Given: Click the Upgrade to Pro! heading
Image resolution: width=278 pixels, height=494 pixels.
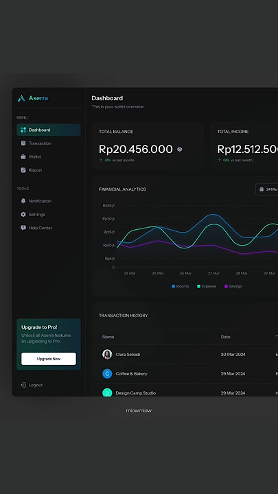Looking at the screenshot, I should (39, 327).
